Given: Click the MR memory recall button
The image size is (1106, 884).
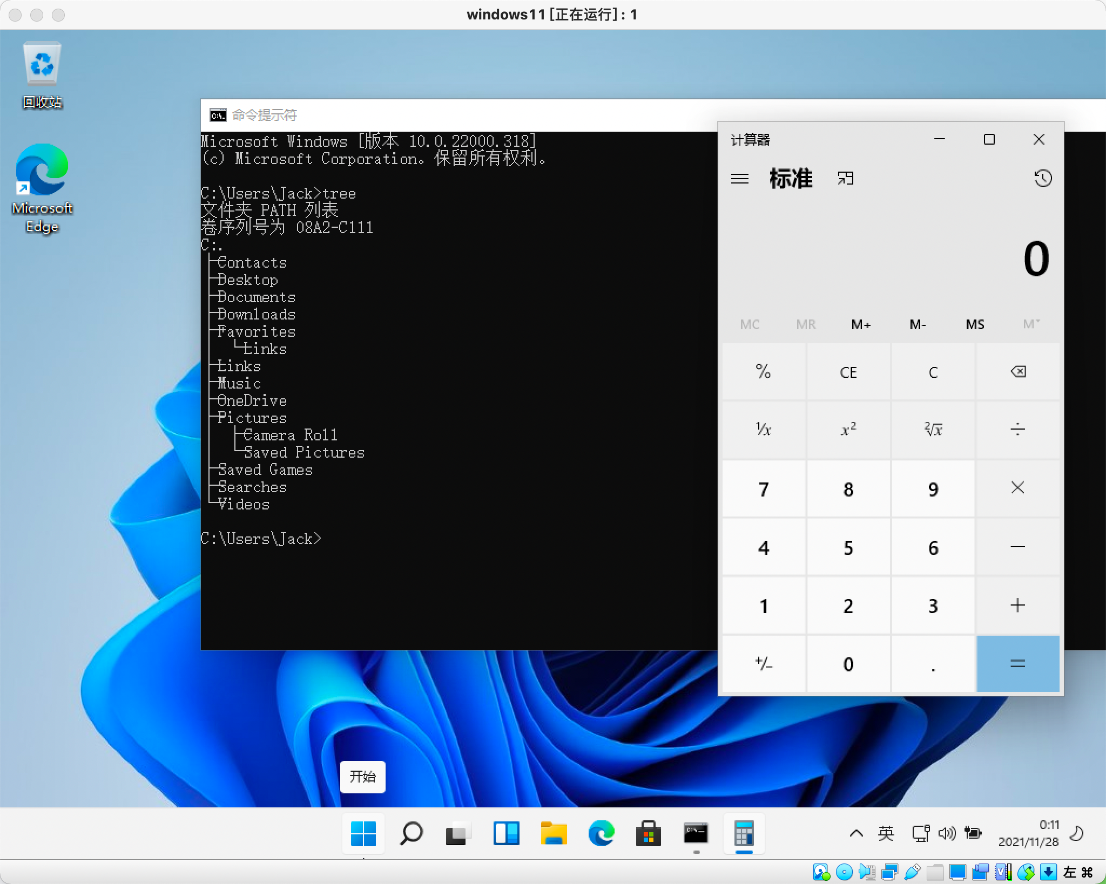Looking at the screenshot, I should pos(806,324).
